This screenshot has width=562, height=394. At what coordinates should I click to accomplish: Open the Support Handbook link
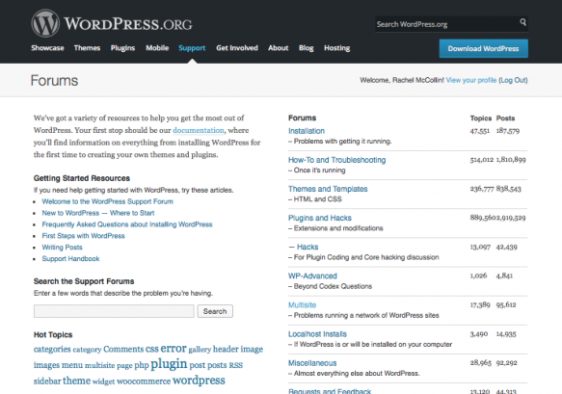70,259
